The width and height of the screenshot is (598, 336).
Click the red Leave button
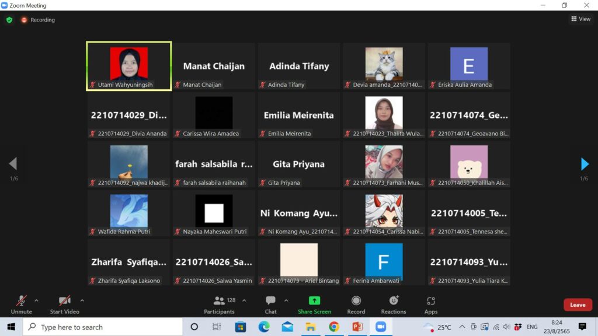coord(577,304)
